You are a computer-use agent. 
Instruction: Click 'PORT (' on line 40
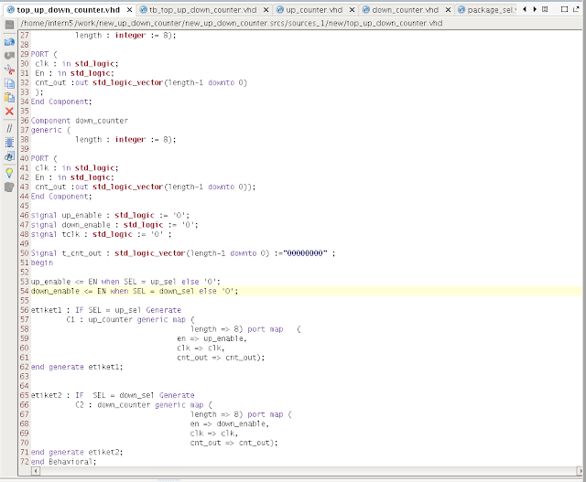[x=44, y=158]
